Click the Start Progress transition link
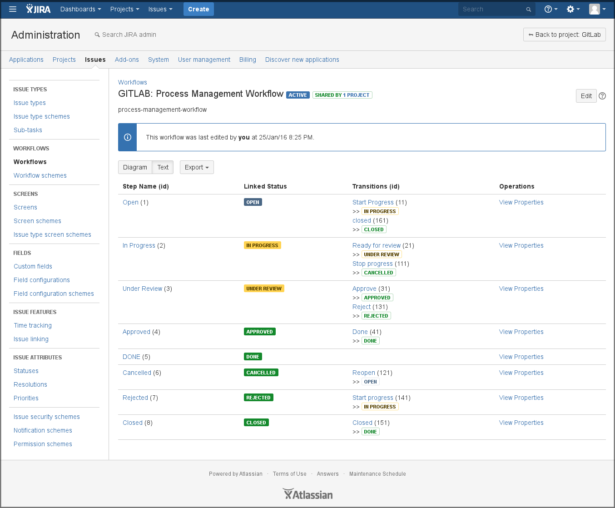Screen dimensions: 615x508 pos(373,202)
